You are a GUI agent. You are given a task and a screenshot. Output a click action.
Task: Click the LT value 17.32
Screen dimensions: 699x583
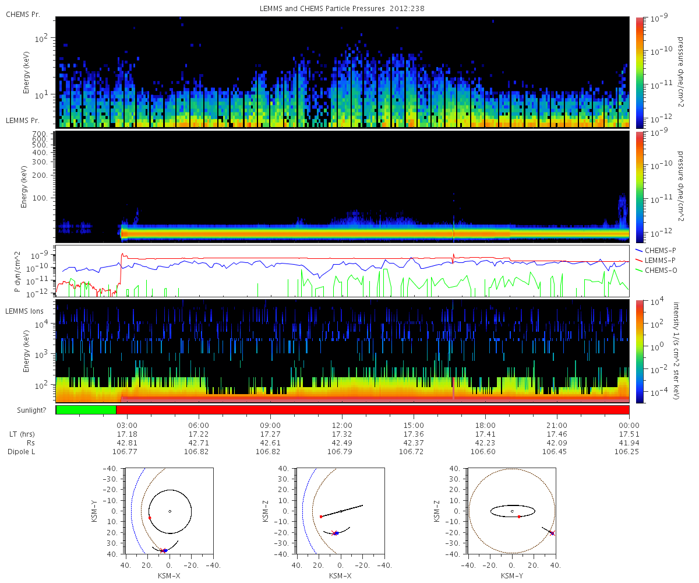tap(342, 434)
